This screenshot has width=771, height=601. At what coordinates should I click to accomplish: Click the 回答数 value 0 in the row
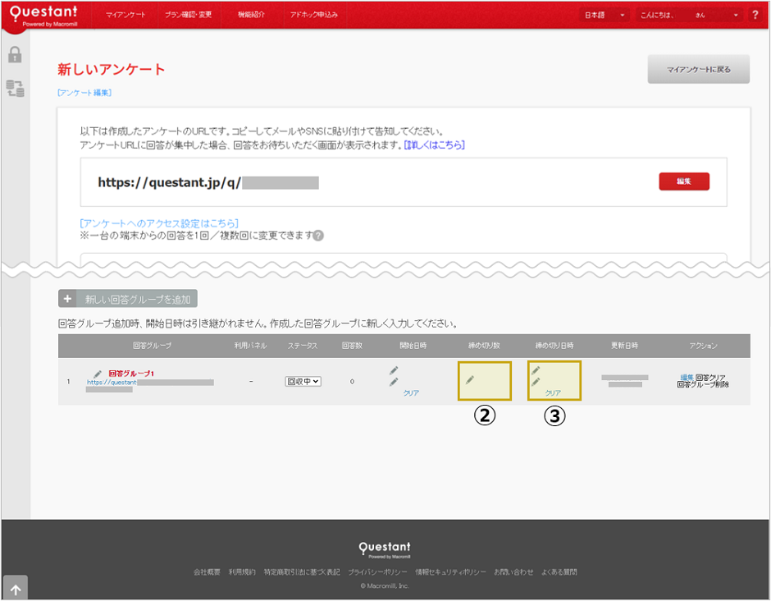coord(352,382)
